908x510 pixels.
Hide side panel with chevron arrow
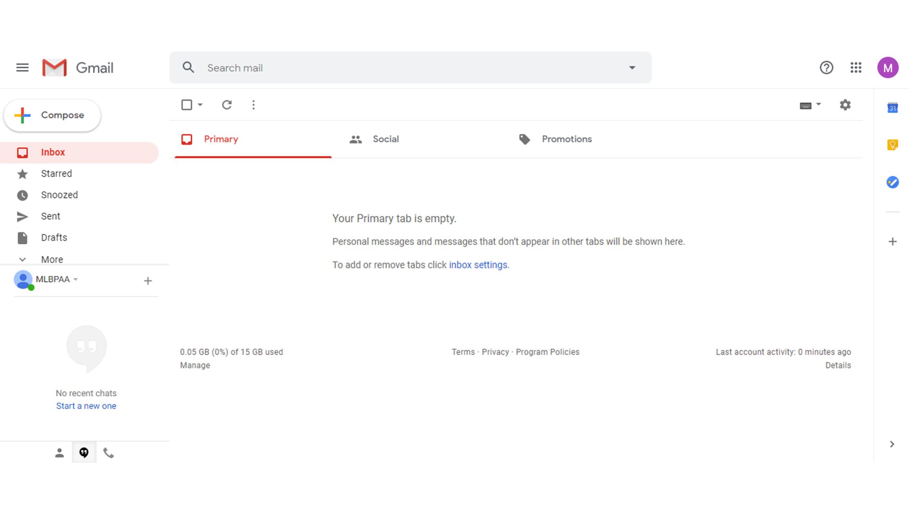(892, 444)
